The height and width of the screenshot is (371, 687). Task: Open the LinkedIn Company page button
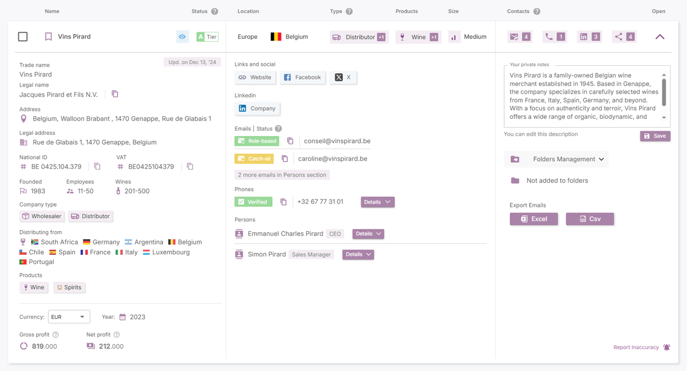pyautogui.click(x=257, y=109)
